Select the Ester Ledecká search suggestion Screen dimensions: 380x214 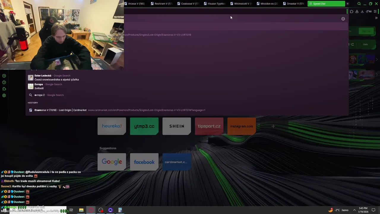[x=187, y=78]
